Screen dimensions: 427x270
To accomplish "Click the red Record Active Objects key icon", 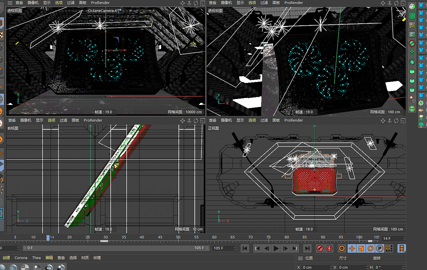I will pos(320,248).
